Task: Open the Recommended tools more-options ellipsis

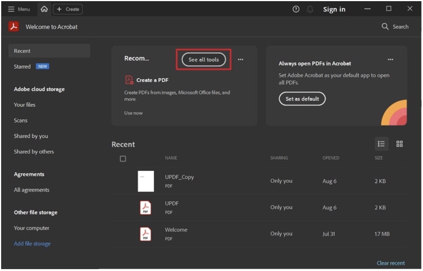Action: (240, 59)
